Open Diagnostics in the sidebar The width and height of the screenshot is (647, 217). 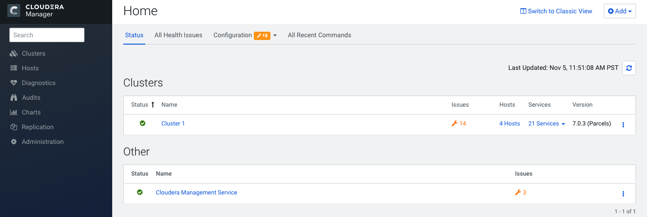[x=39, y=83]
